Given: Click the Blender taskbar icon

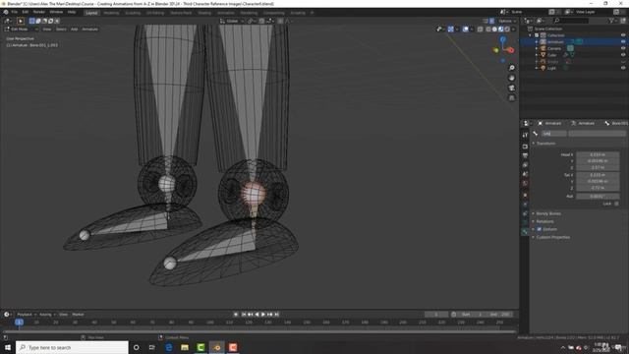Looking at the screenshot, I should (217, 347).
